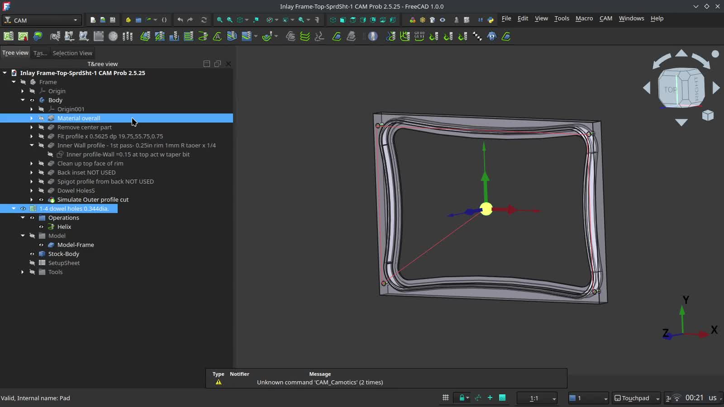Select the Stock-Body tree item

(x=64, y=254)
